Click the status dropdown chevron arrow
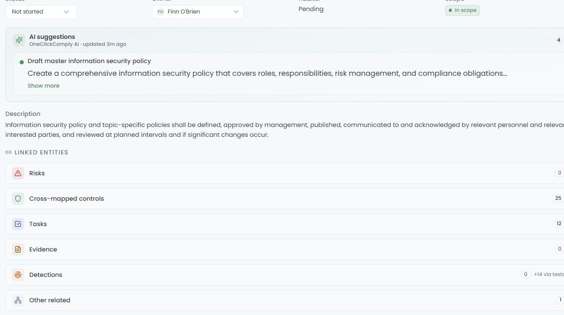This screenshot has height=315, width=564. (66, 12)
